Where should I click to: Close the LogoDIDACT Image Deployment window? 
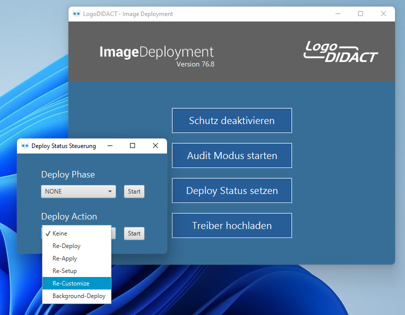[x=383, y=13]
